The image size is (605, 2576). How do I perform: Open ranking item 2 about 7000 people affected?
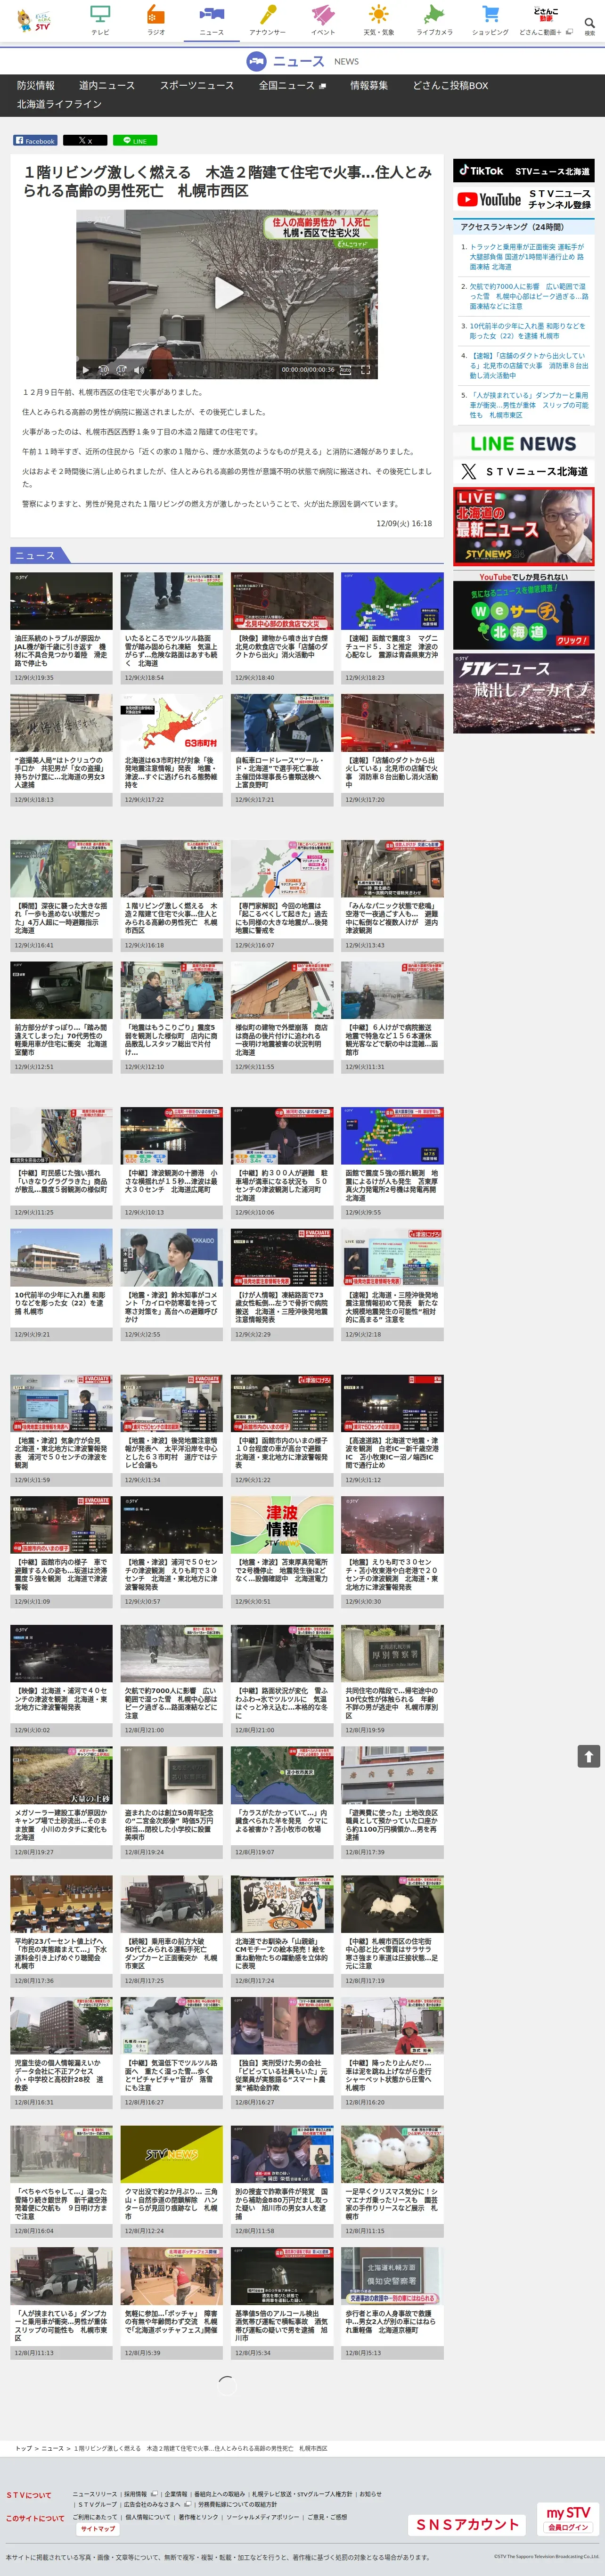(x=529, y=296)
